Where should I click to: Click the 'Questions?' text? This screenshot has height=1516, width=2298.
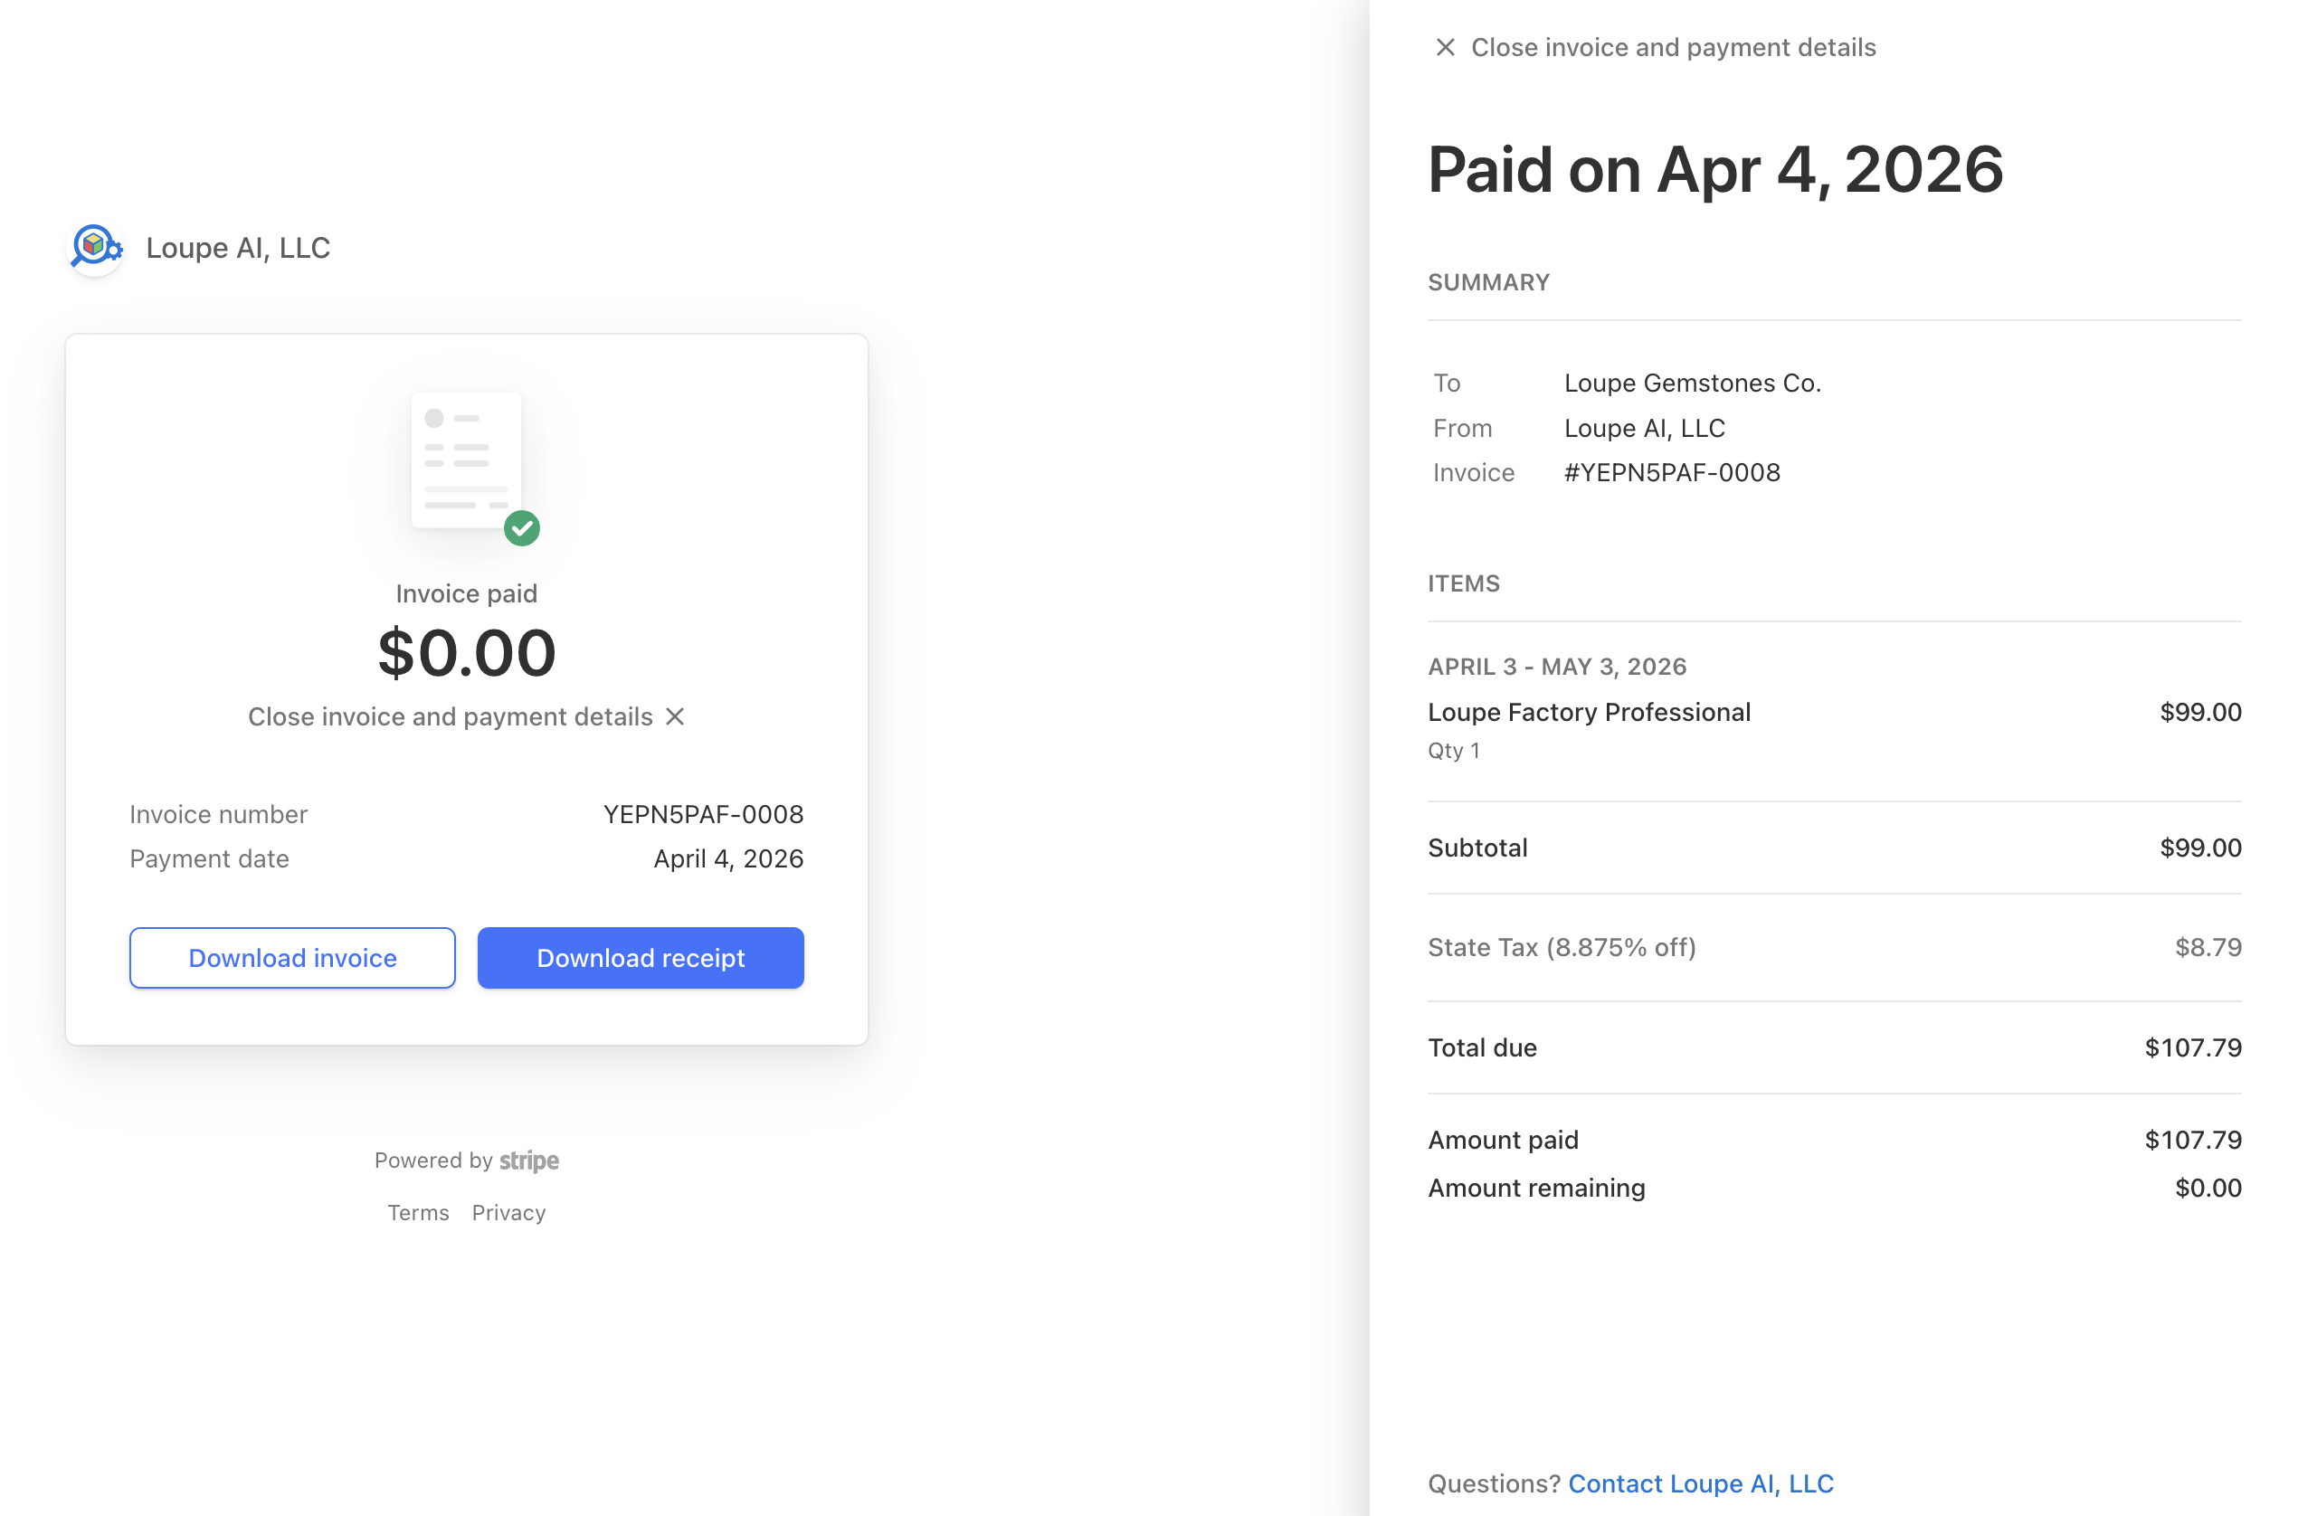pos(1495,1483)
